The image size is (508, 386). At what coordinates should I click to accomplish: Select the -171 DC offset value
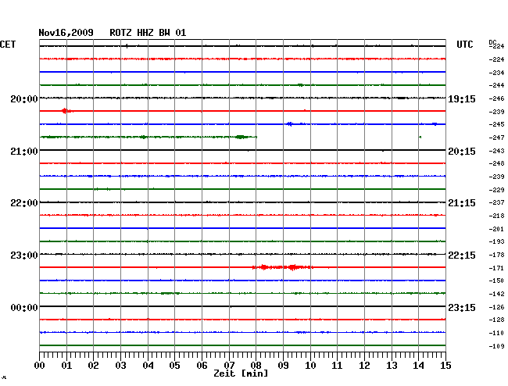(496, 268)
